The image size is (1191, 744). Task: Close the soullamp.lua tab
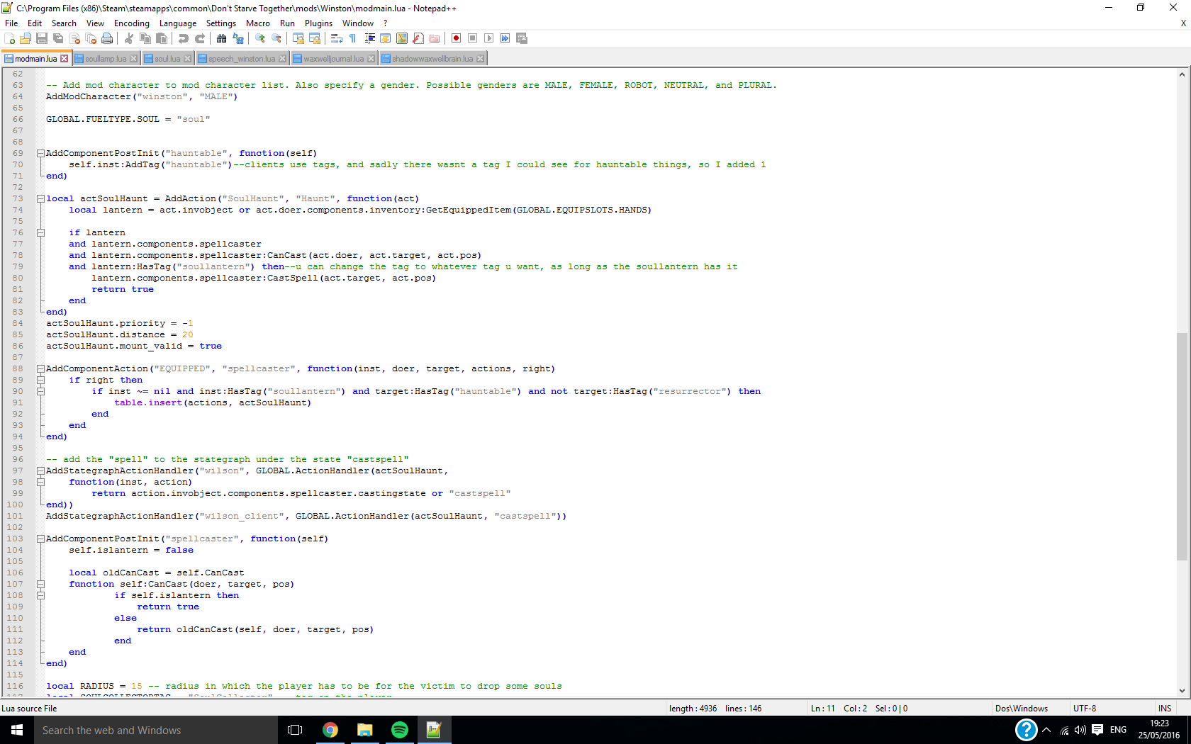click(x=134, y=59)
